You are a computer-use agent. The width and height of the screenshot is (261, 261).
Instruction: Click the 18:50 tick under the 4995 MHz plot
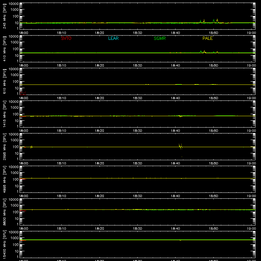coord(213,196)
